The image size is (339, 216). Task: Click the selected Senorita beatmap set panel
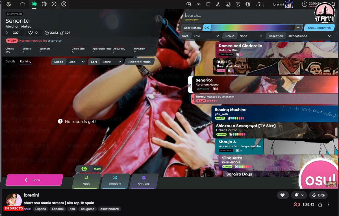click(263, 84)
